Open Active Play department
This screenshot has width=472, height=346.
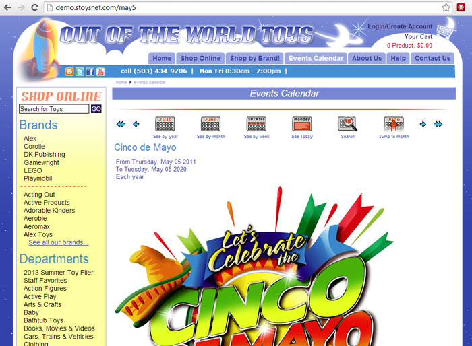tap(40, 297)
